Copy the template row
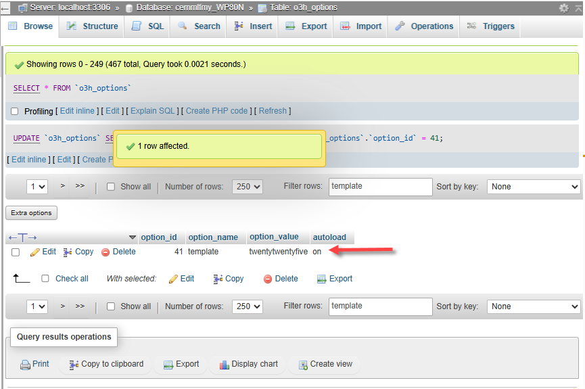Viewport: 585px width, 389px height. pyautogui.click(x=78, y=252)
